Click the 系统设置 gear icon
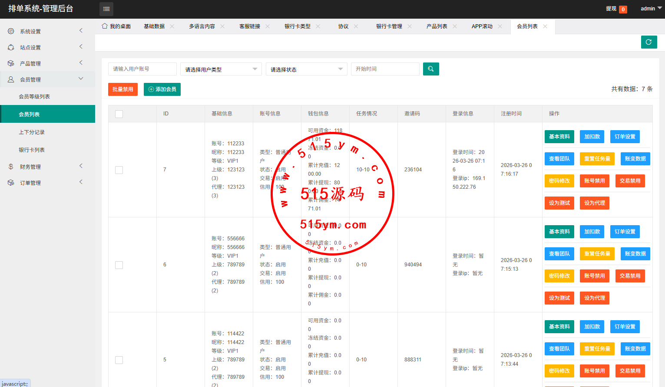 click(x=11, y=31)
